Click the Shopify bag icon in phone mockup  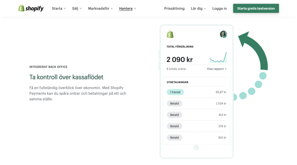click(x=170, y=34)
